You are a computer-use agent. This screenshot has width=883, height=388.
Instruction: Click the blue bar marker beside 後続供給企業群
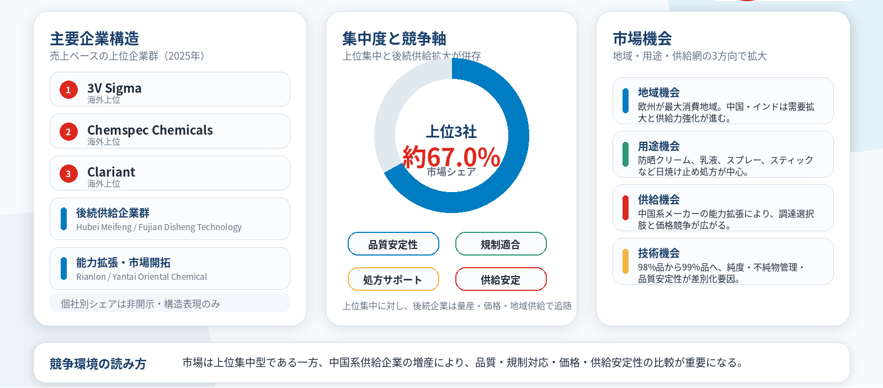[x=64, y=219]
